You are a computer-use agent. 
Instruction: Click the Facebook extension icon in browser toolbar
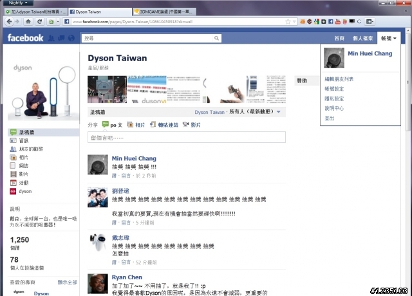(x=330, y=21)
